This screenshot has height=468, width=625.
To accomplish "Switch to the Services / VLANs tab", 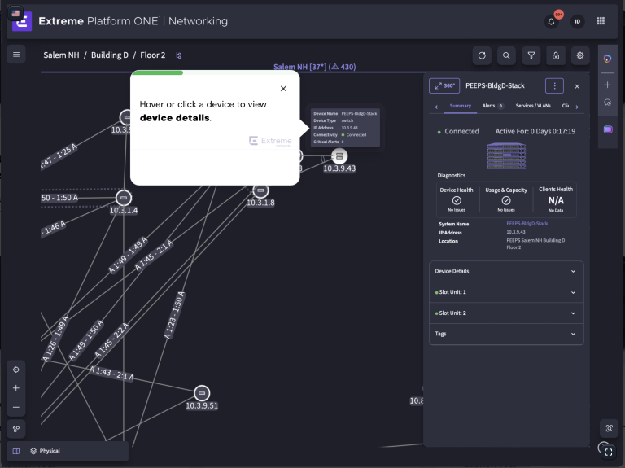I will tap(533, 106).
